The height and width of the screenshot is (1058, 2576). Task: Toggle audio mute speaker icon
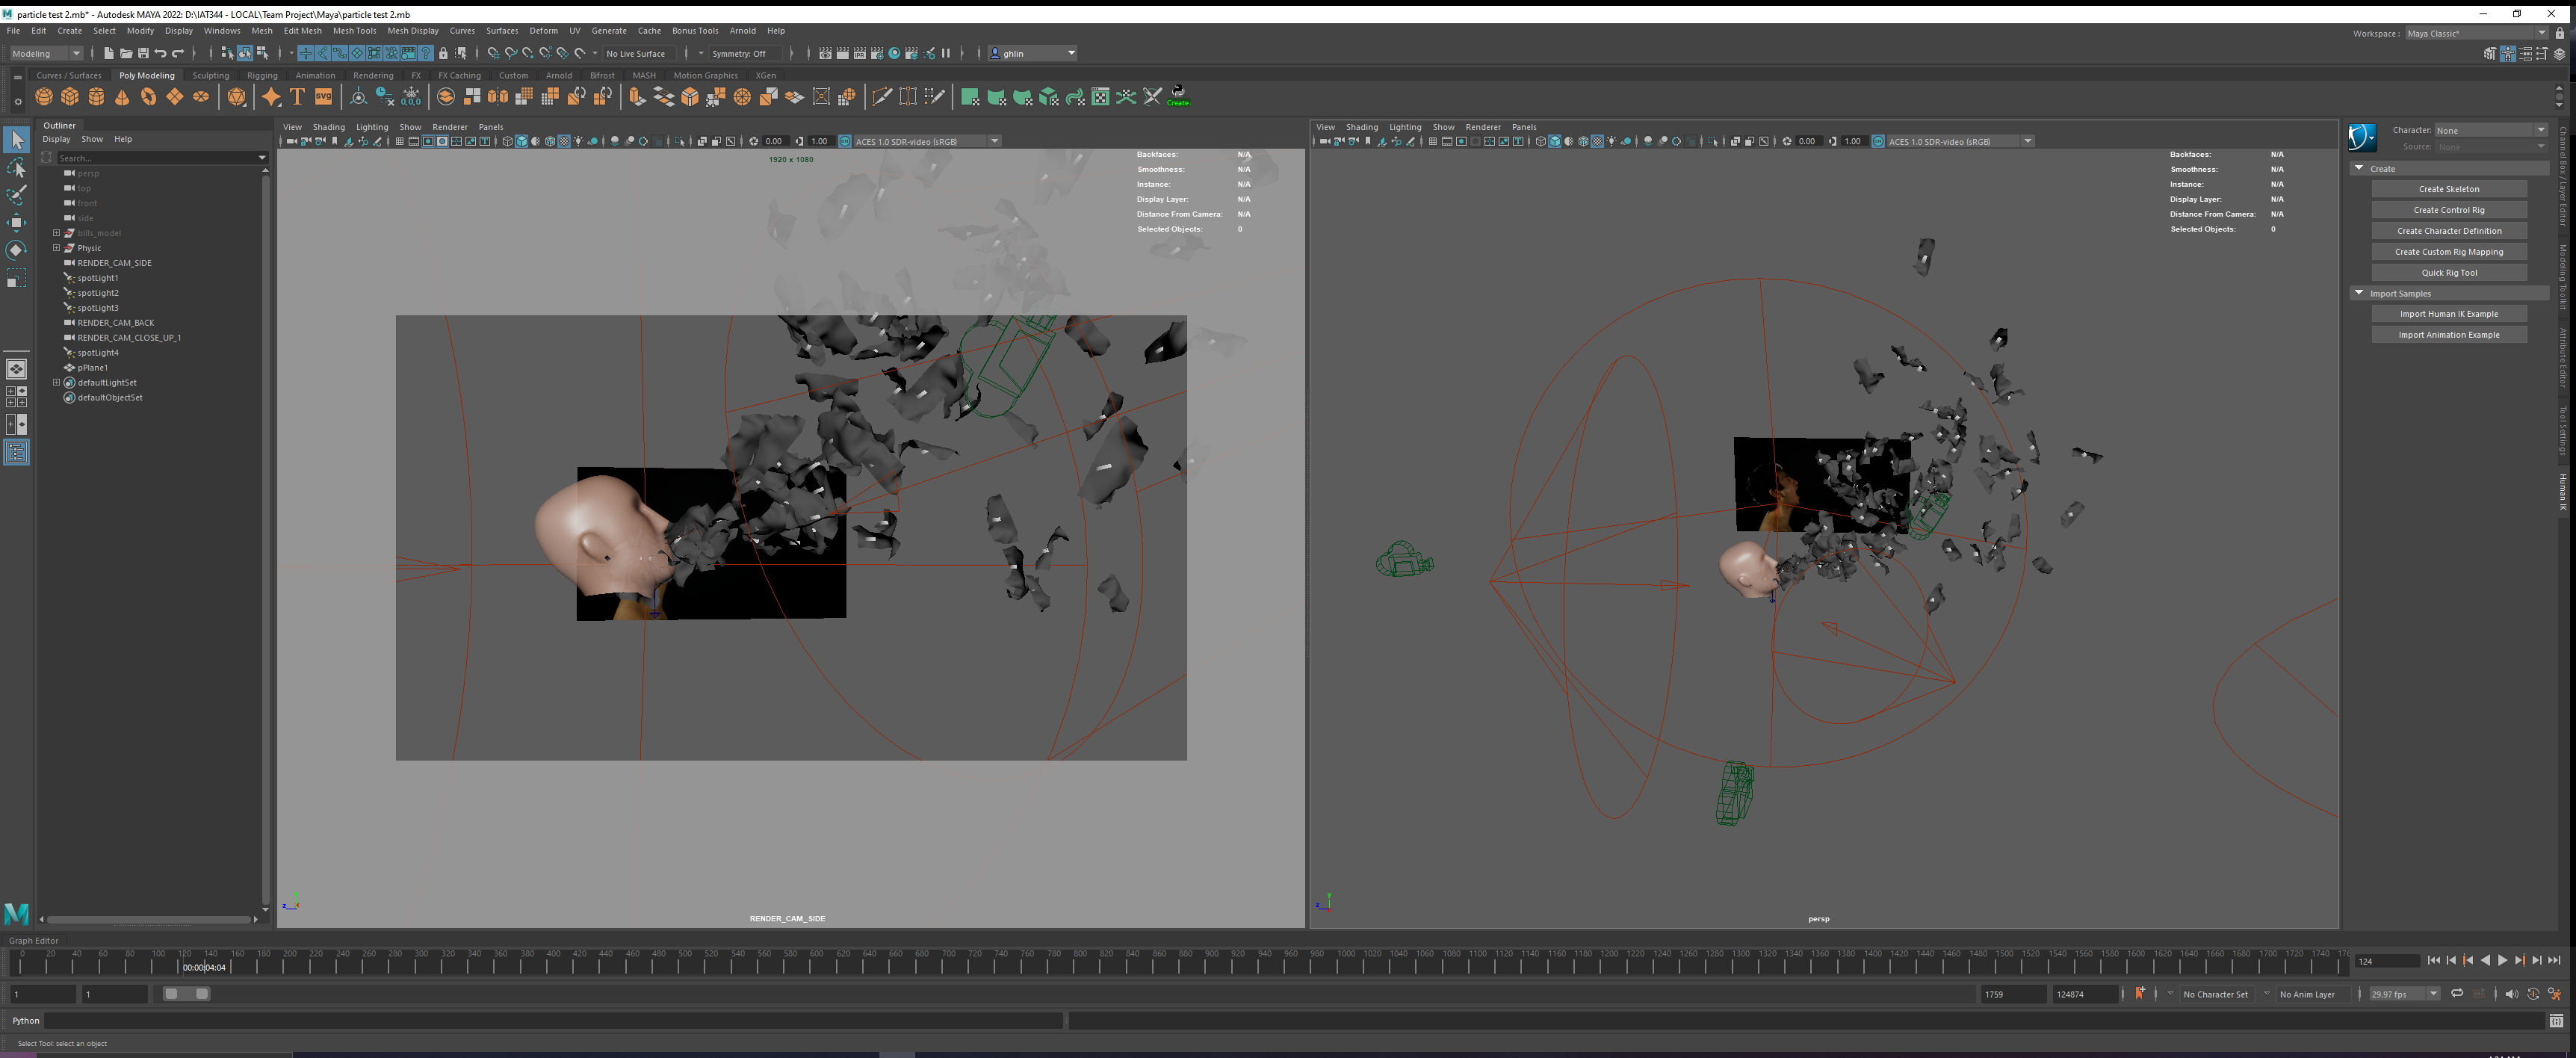point(2510,994)
